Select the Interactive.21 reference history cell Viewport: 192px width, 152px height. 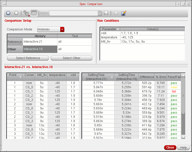coord(40,42)
